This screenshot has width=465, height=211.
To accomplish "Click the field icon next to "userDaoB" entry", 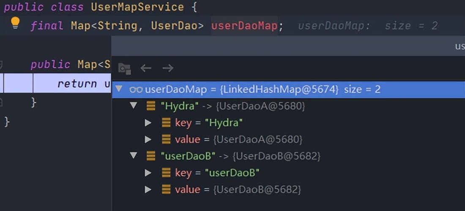I will pyautogui.click(x=151, y=156).
